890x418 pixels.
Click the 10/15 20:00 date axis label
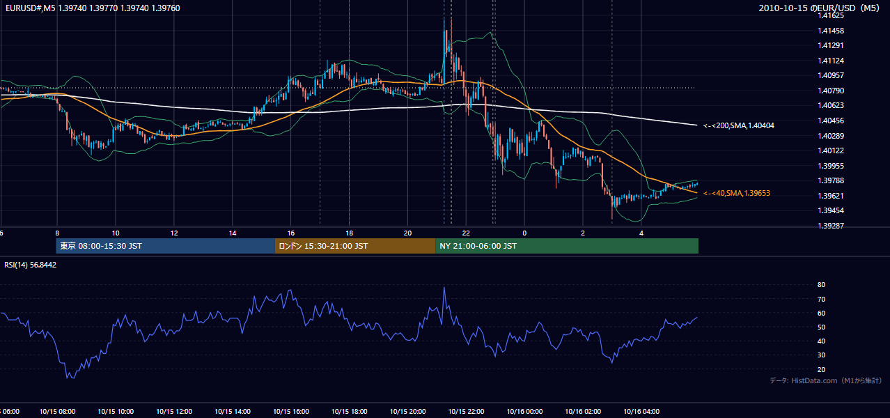[408, 411]
